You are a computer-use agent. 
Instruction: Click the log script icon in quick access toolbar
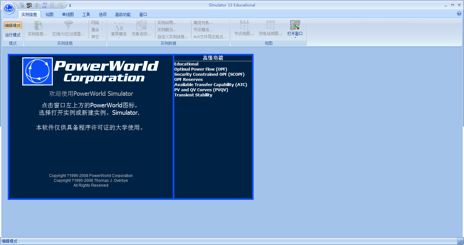45,5
